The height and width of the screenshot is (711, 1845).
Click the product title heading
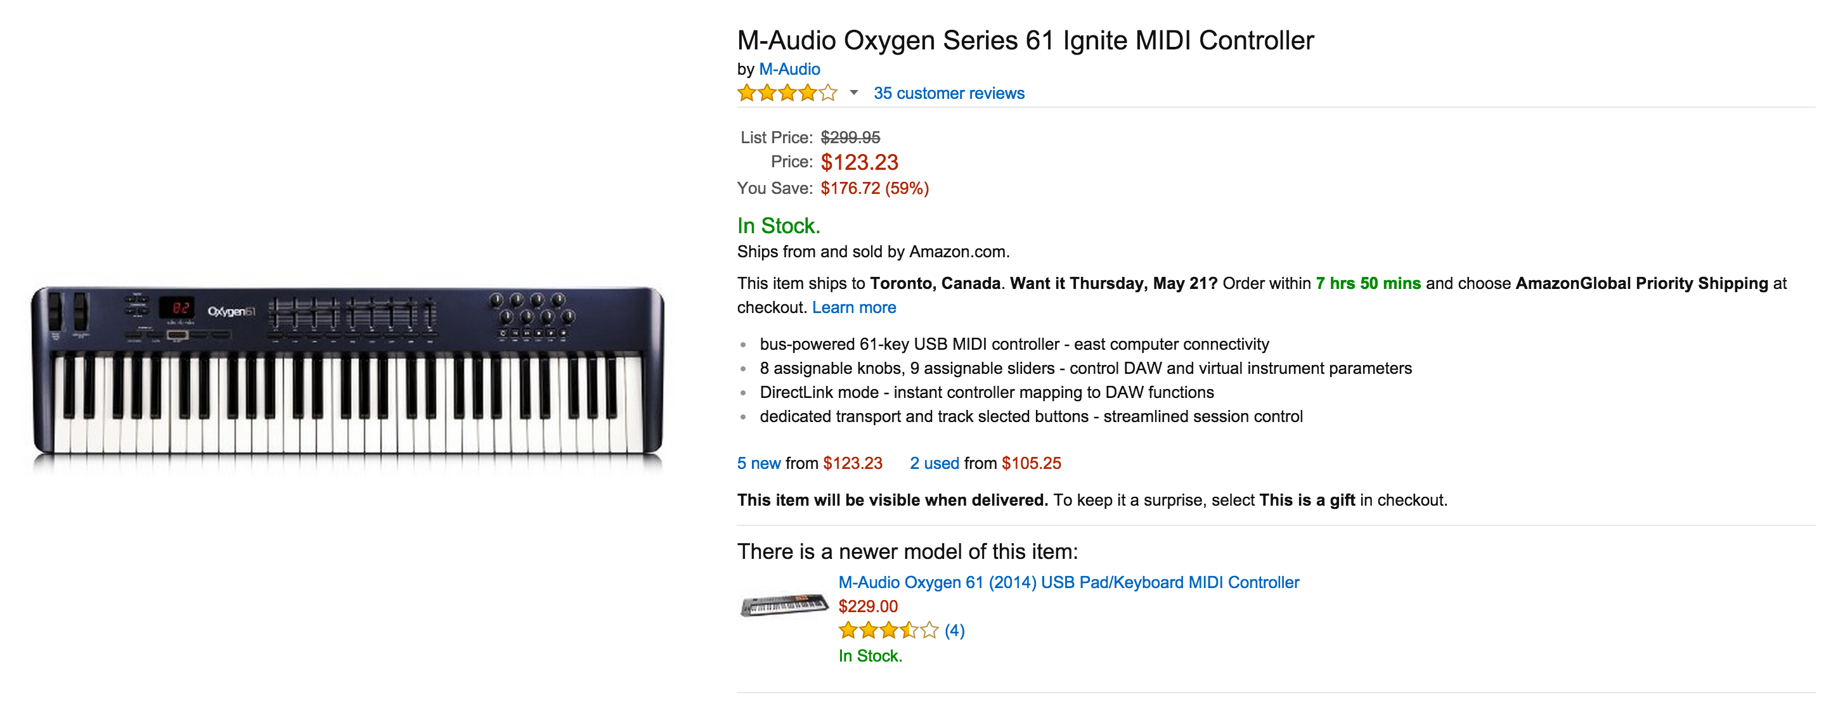coord(1025,40)
